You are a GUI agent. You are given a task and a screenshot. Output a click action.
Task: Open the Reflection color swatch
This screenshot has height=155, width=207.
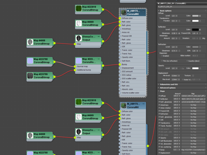195,30
